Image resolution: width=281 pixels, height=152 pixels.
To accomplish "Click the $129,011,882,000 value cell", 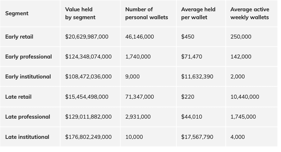I will click(x=88, y=117).
